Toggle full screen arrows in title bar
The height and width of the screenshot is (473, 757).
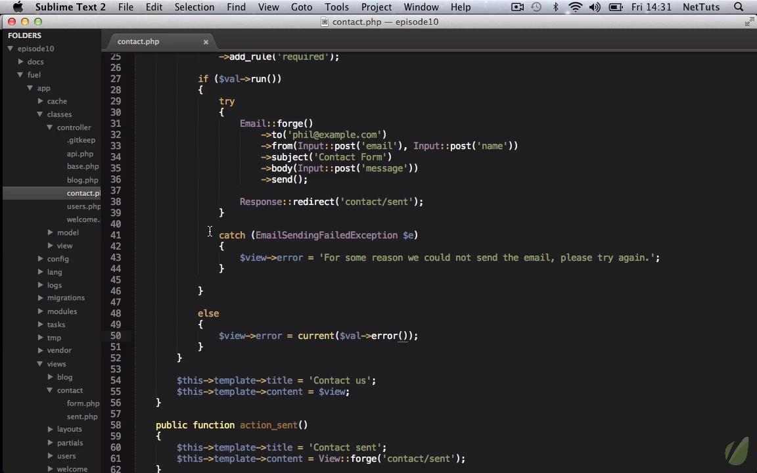pyautogui.click(x=749, y=21)
